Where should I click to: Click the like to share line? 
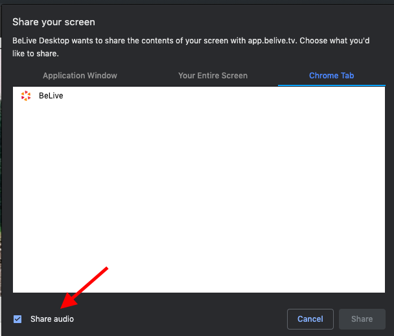point(36,54)
